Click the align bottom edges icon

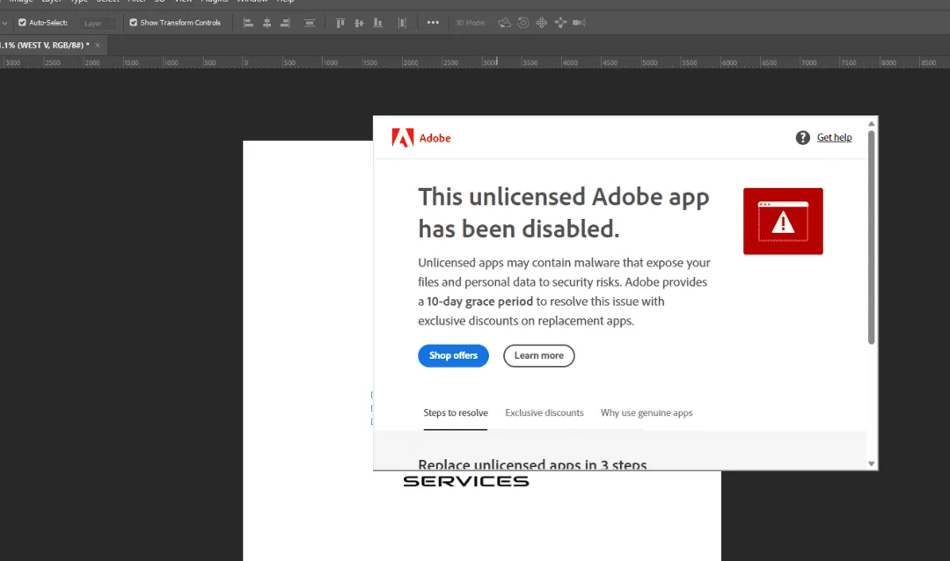[378, 23]
